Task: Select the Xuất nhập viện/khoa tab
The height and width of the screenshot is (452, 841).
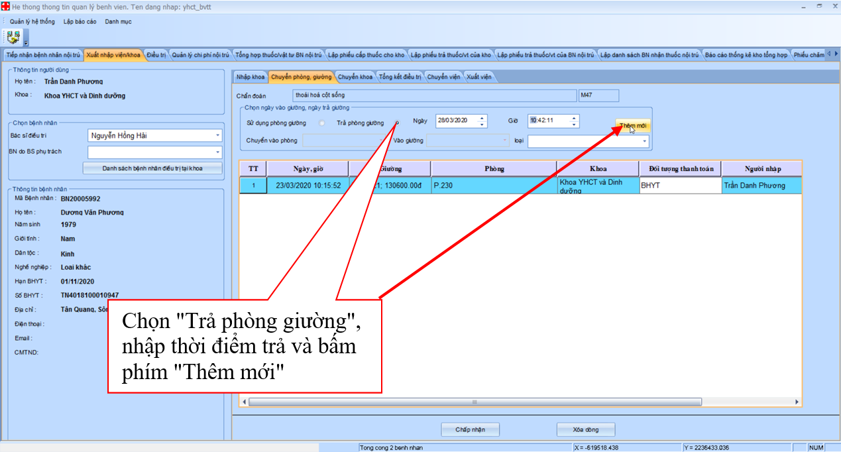Action: click(x=113, y=54)
